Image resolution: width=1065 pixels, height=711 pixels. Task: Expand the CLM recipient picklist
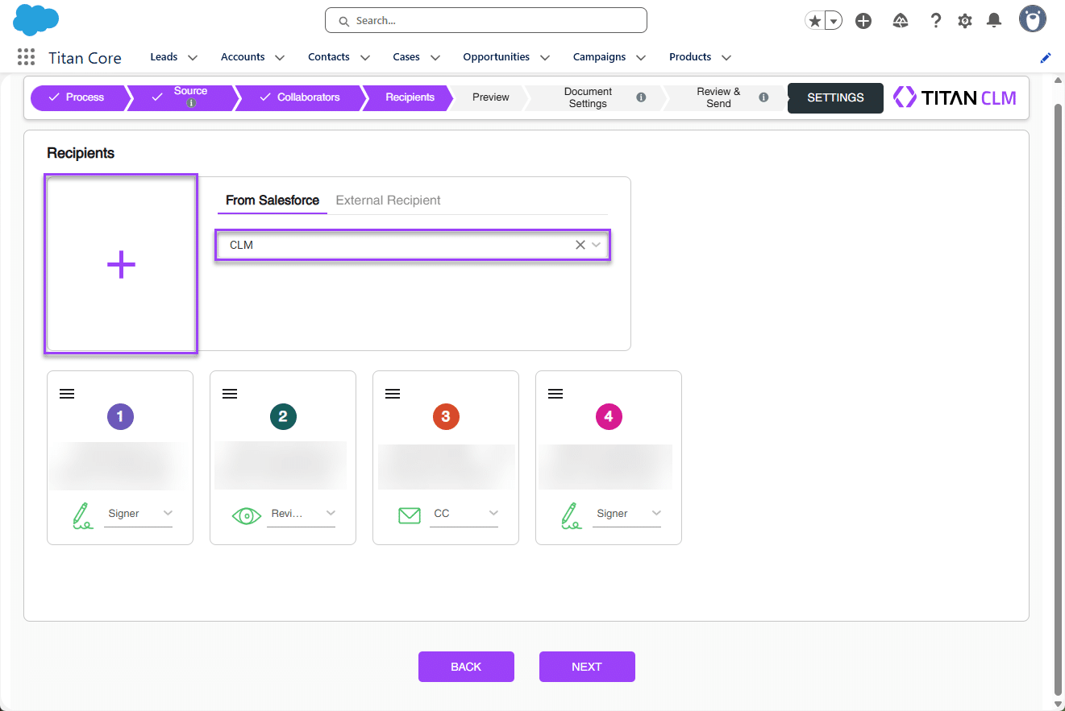pos(594,245)
